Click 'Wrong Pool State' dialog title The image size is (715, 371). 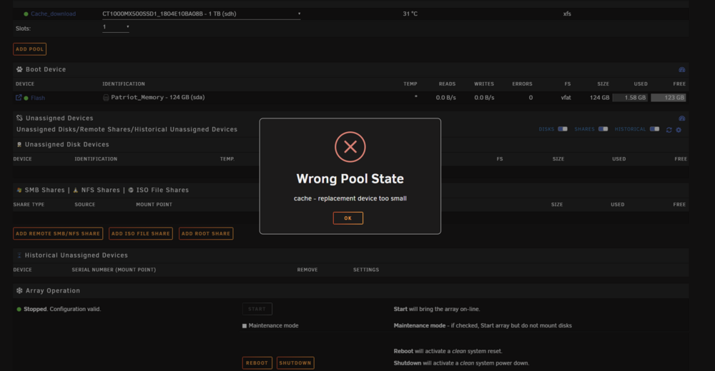(x=350, y=178)
